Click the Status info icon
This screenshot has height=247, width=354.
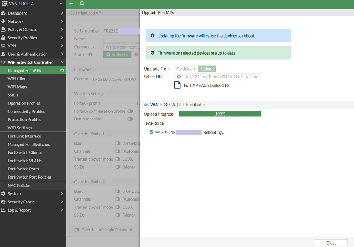coord(90,55)
